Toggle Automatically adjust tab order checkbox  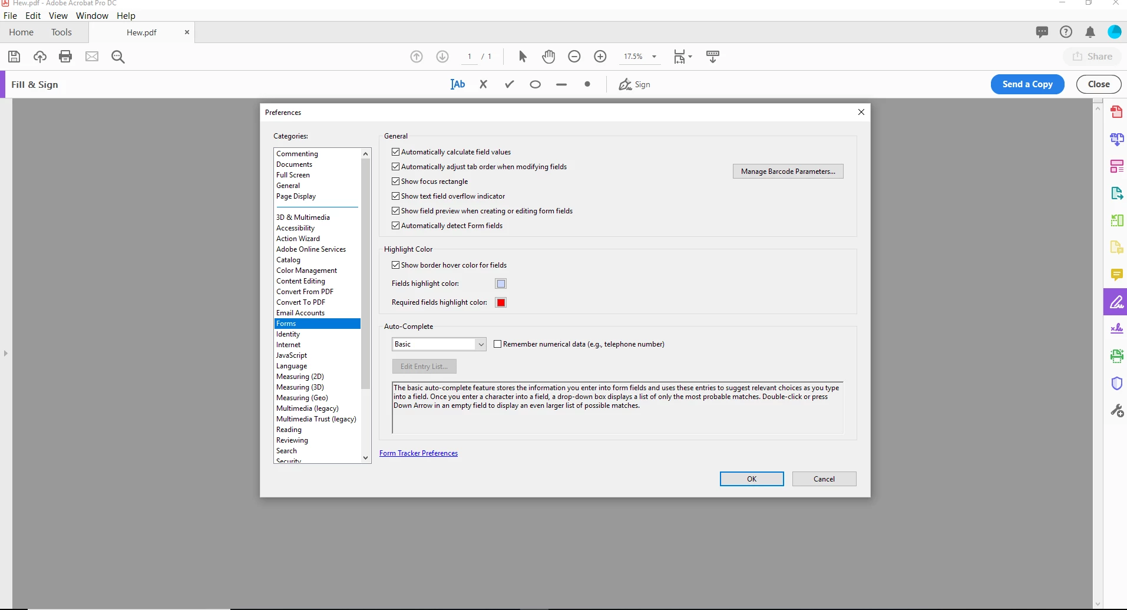click(396, 167)
